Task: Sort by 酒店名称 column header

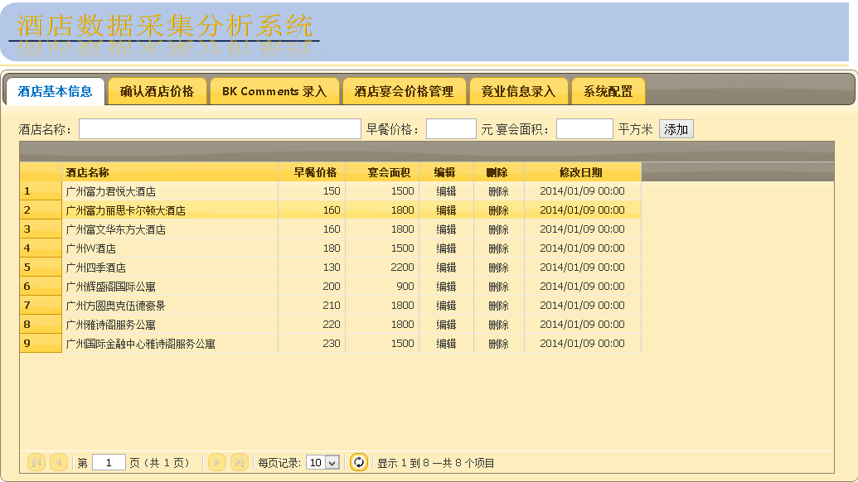Action: (x=170, y=172)
